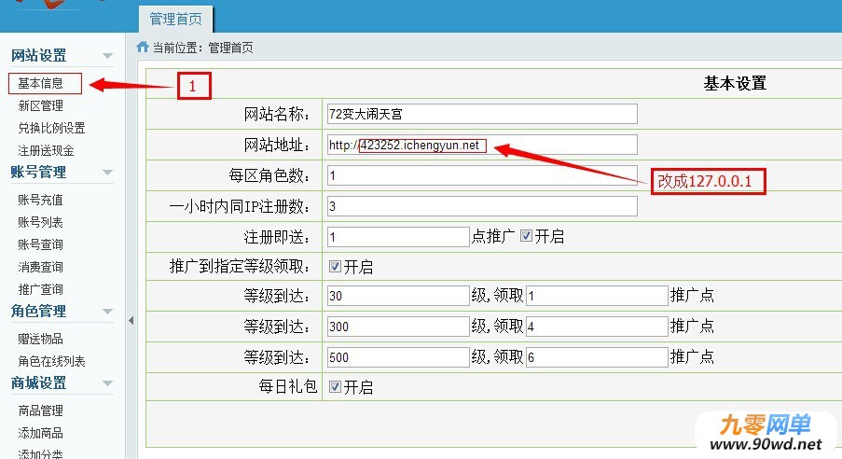Viewport: 842px width, 459px height.
Task: Click the reward field containing 6
Action: click(x=597, y=357)
